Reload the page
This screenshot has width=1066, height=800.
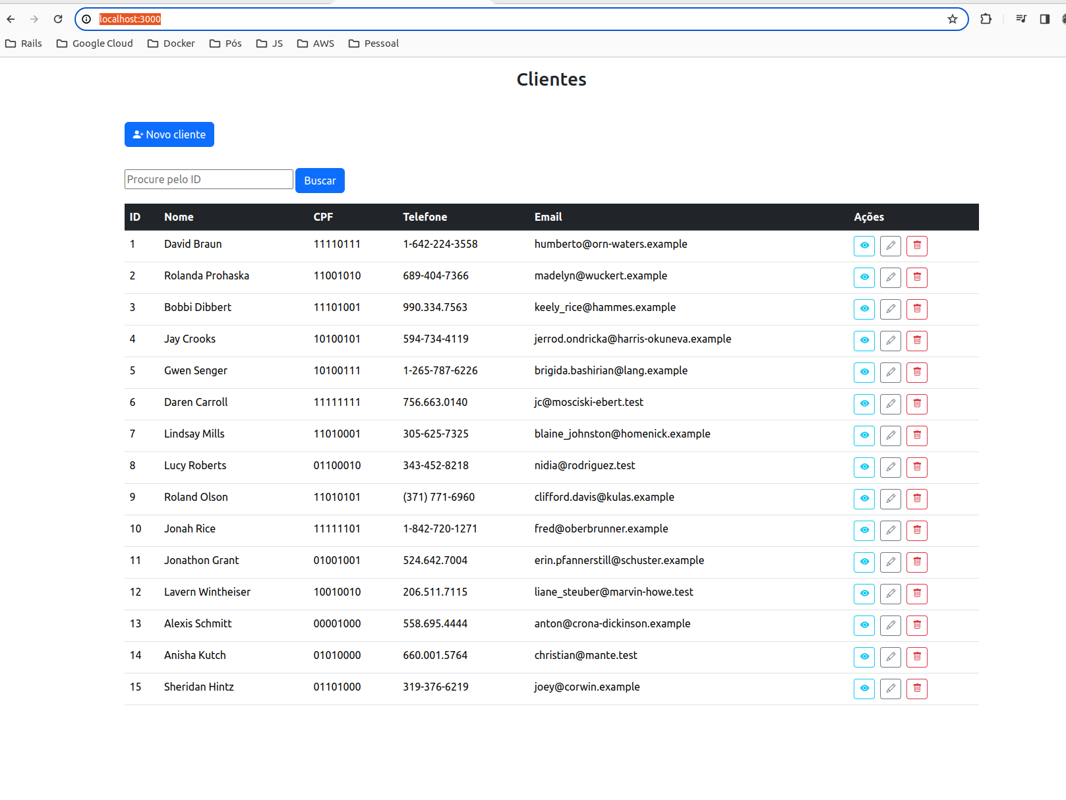coord(58,19)
